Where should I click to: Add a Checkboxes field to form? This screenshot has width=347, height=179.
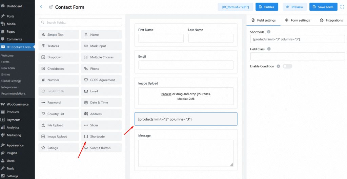pyautogui.click(x=59, y=69)
